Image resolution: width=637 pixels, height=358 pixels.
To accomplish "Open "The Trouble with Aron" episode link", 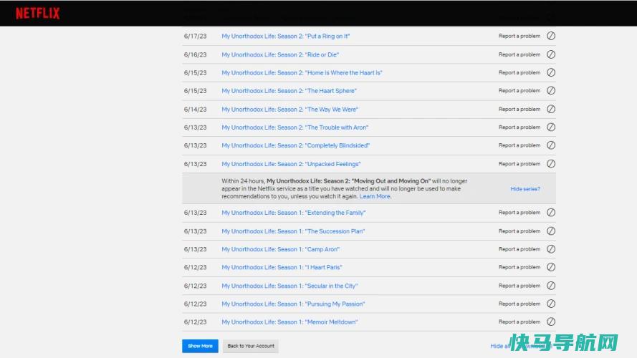I will pyautogui.click(x=295, y=127).
